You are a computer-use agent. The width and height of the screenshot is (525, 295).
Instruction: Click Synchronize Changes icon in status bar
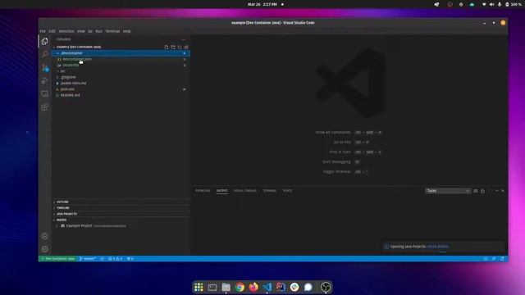click(x=102, y=259)
